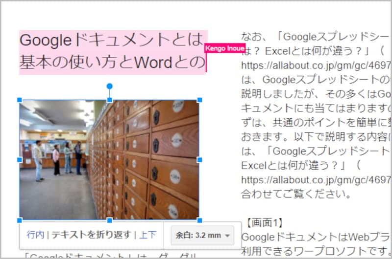Screen dimensions: 392x259
Task: Click the bottom-left resize handle of image
Action: coord(20,220)
